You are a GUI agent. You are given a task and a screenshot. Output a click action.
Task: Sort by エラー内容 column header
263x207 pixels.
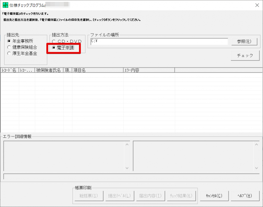tap(149, 70)
